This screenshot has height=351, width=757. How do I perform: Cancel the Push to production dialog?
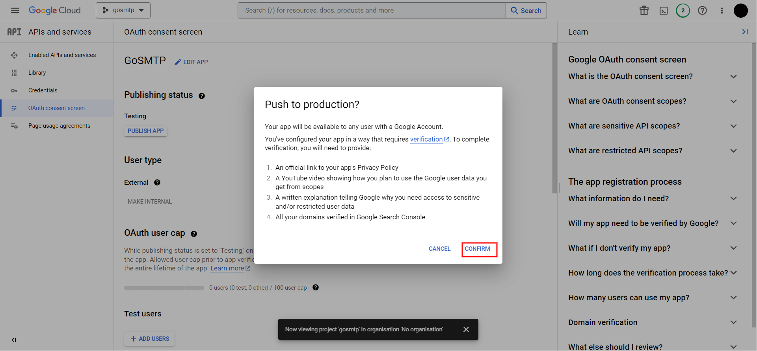[439, 249]
